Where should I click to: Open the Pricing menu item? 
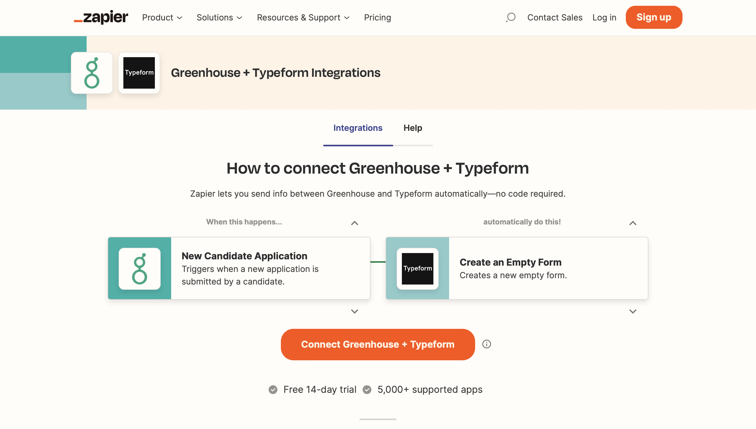point(377,18)
